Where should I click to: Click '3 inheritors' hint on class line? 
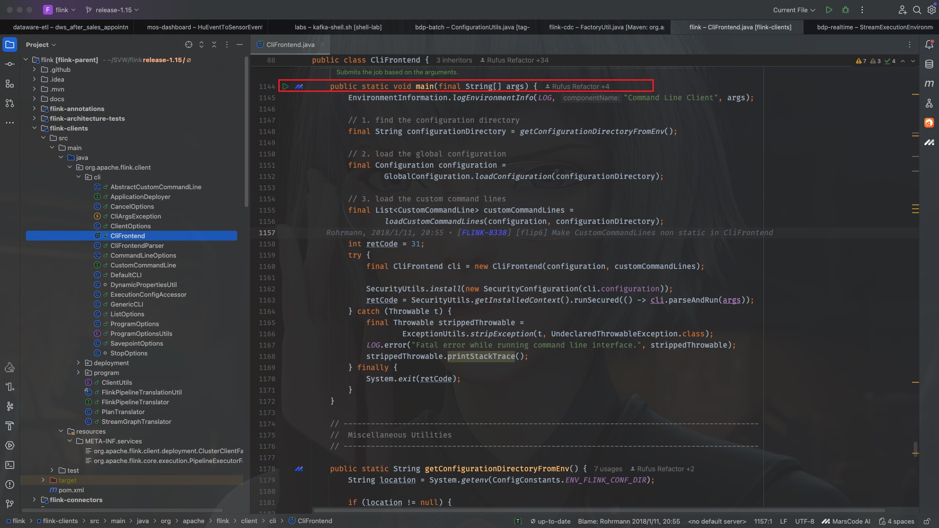tap(454, 60)
